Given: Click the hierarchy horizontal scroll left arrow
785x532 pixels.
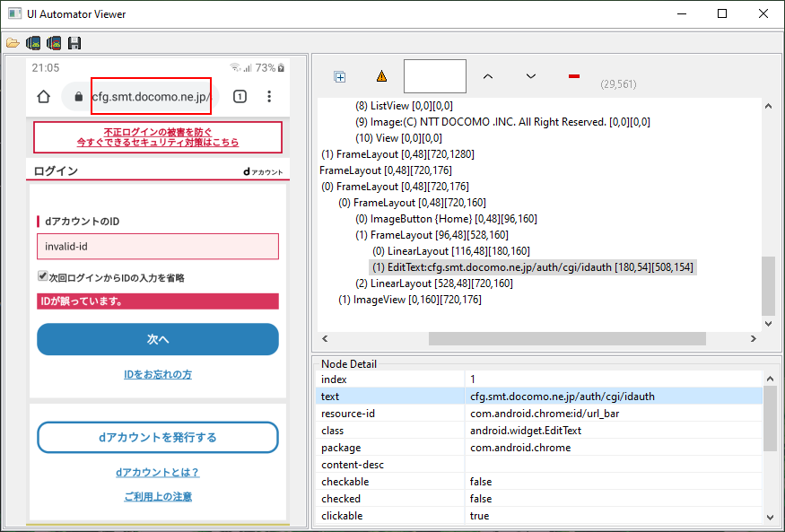Looking at the screenshot, I should pos(325,339).
